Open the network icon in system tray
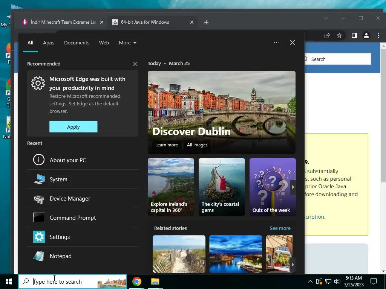 click(x=328, y=281)
